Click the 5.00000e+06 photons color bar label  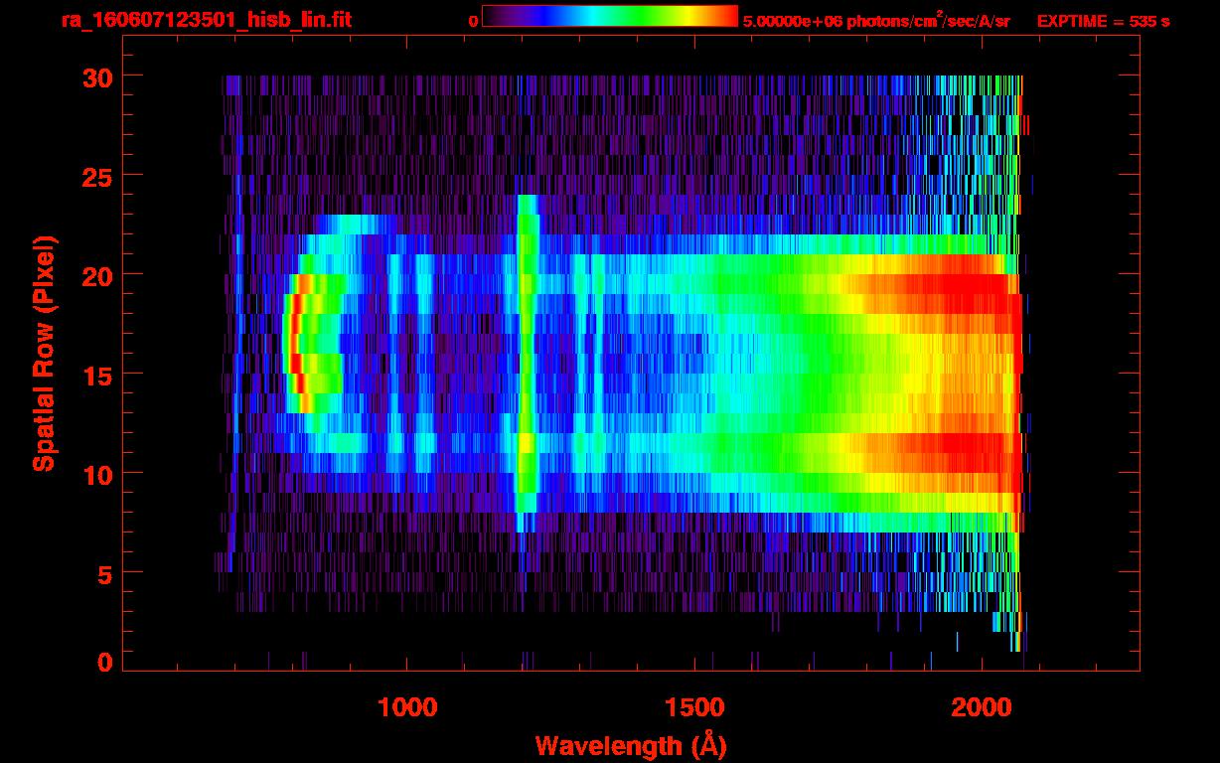click(875, 21)
